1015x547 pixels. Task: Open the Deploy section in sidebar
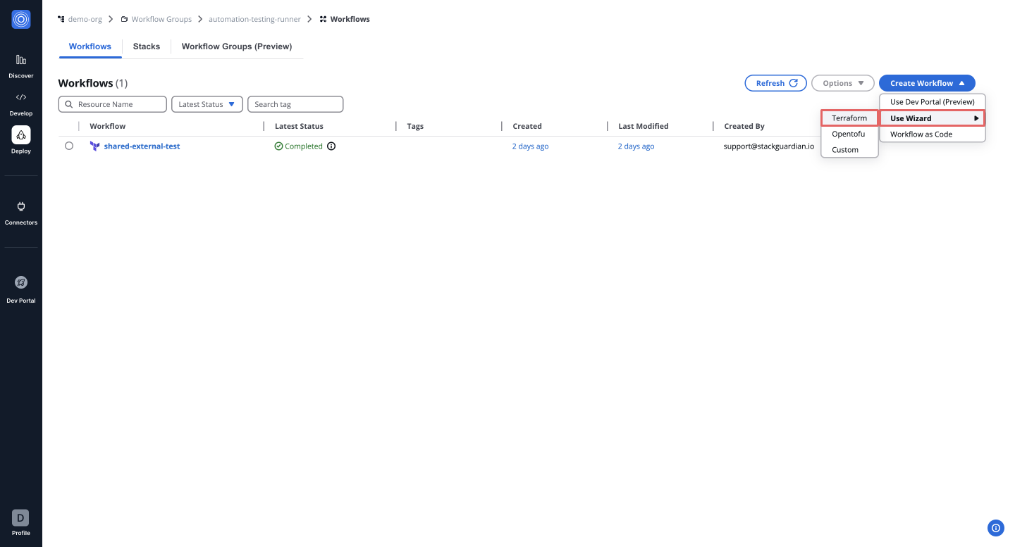tap(21, 140)
